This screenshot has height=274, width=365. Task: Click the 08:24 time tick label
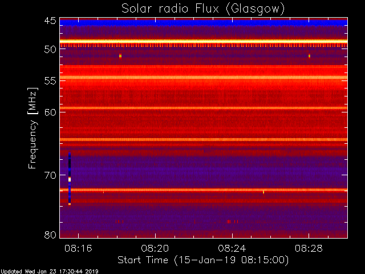(x=232, y=248)
